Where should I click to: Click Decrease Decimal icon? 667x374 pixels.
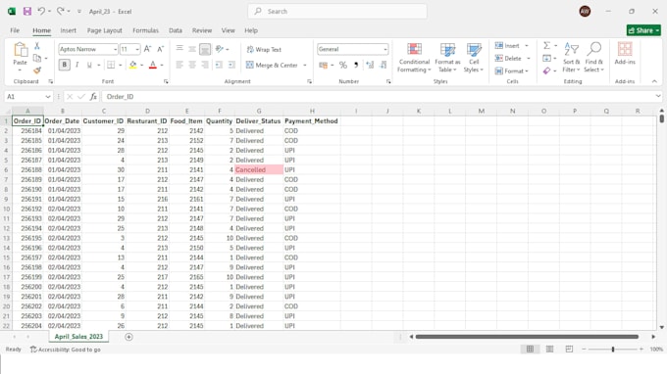click(383, 65)
